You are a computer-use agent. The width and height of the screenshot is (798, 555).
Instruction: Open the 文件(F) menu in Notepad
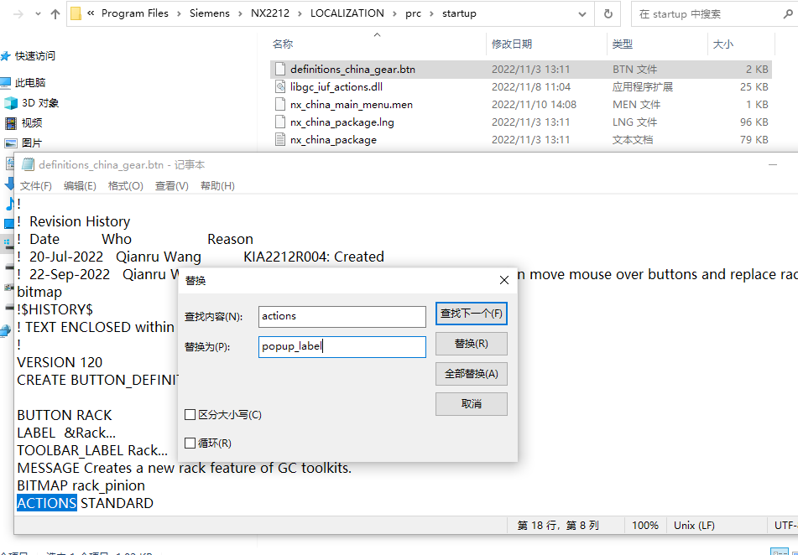[x=36, y=186]
